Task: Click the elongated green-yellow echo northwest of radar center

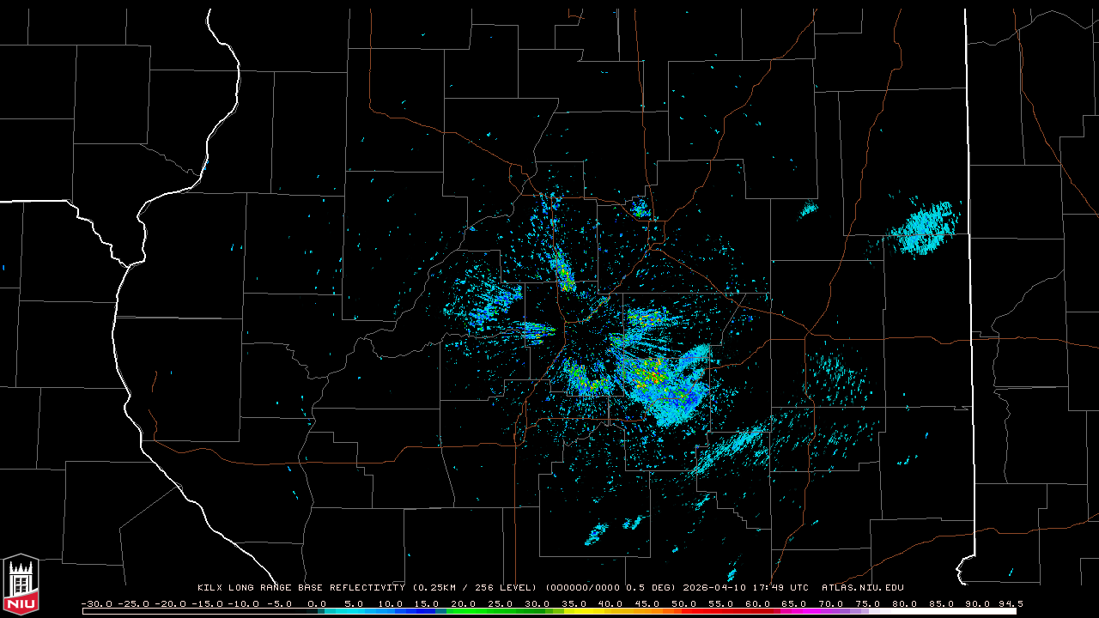Action: point(564,272)
